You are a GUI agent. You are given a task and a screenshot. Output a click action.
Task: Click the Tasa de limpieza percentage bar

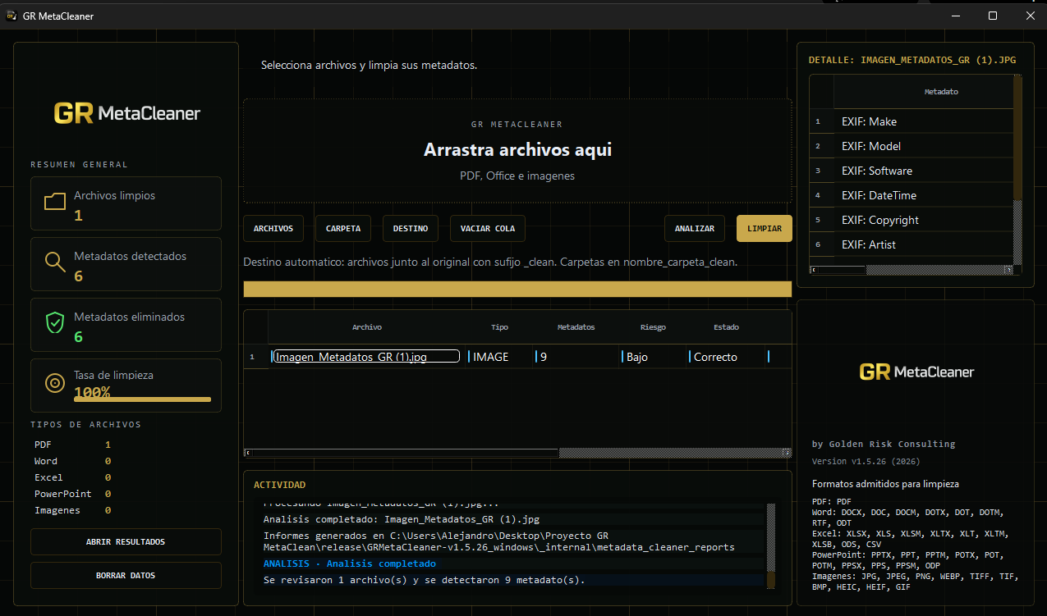point(142,399)
